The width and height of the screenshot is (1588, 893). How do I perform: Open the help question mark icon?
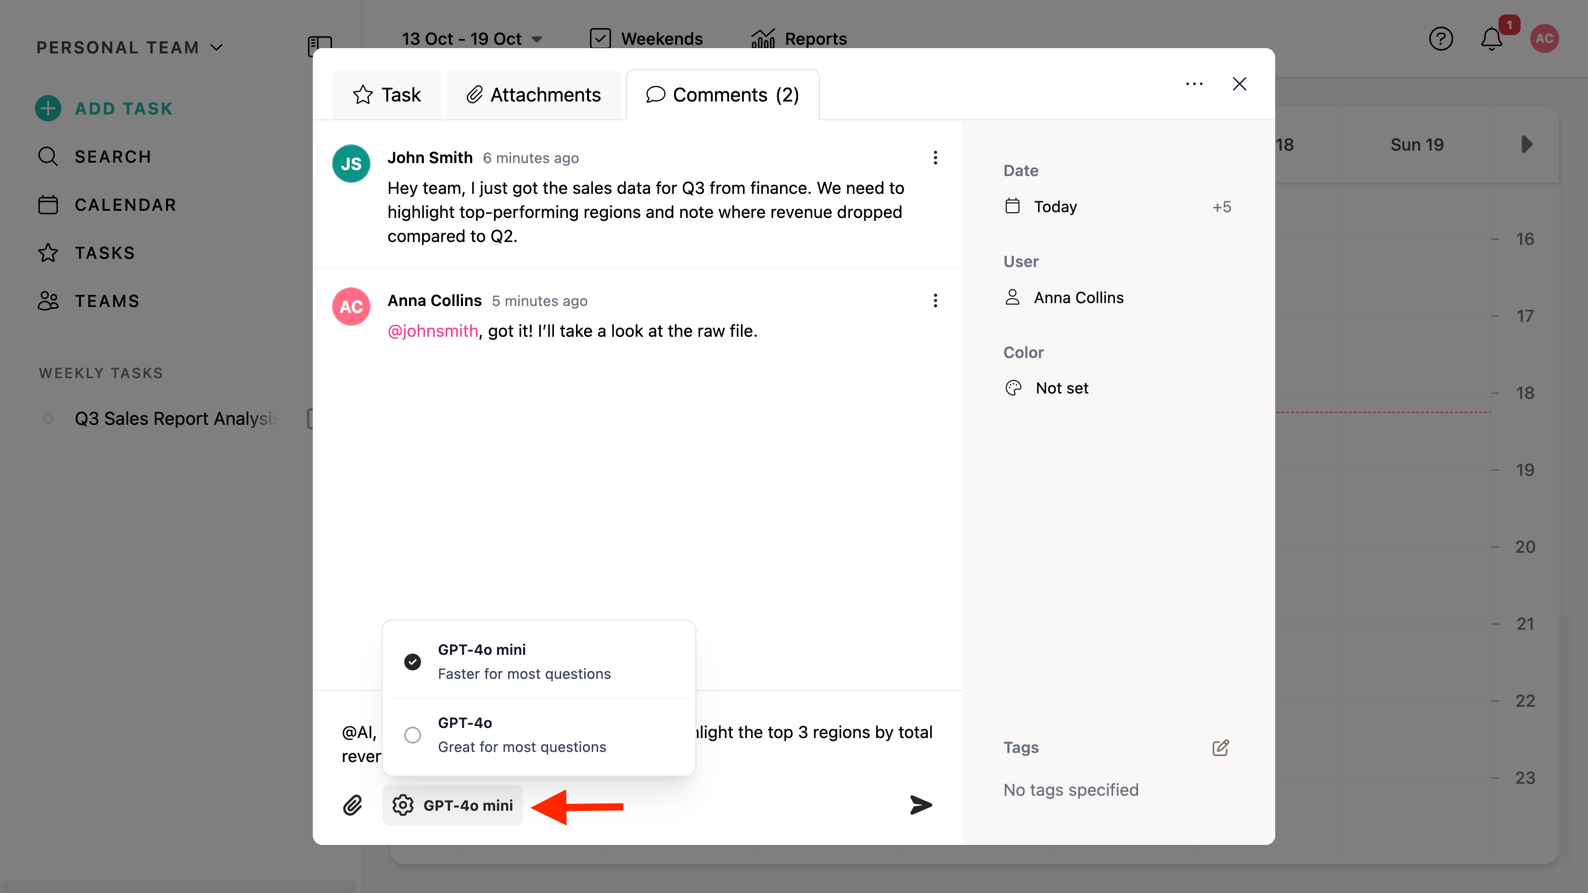coord(1441,39)
